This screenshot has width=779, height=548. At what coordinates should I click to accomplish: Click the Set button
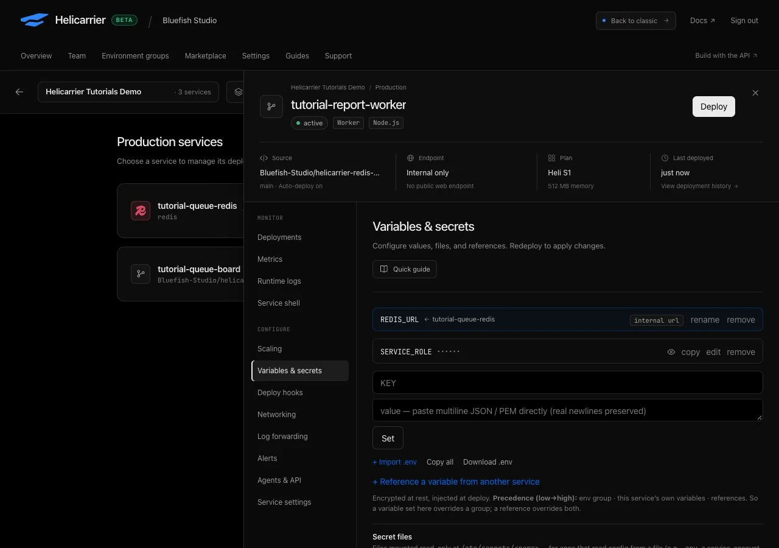click(388, 438)
